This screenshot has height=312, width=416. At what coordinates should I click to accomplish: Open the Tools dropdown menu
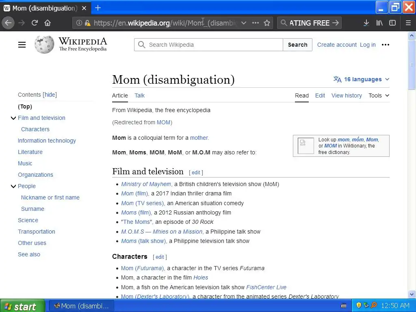point(379,95)
